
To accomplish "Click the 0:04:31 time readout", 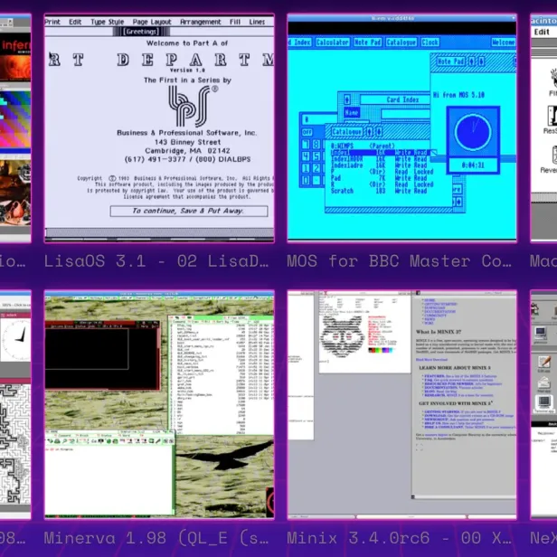I will [473, 165].
